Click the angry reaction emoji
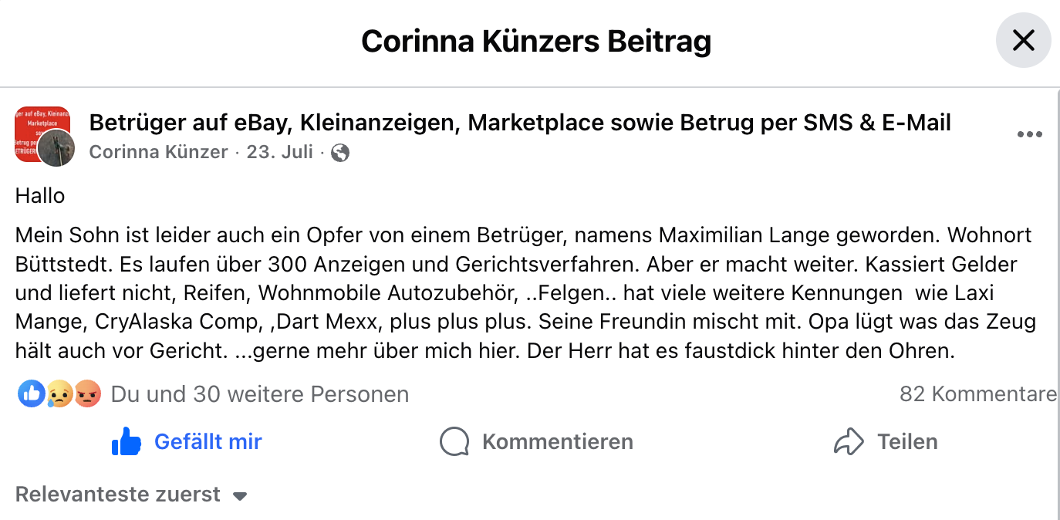Image resolution: width=1060 pixels, height=520 pixels. [87, 394]
